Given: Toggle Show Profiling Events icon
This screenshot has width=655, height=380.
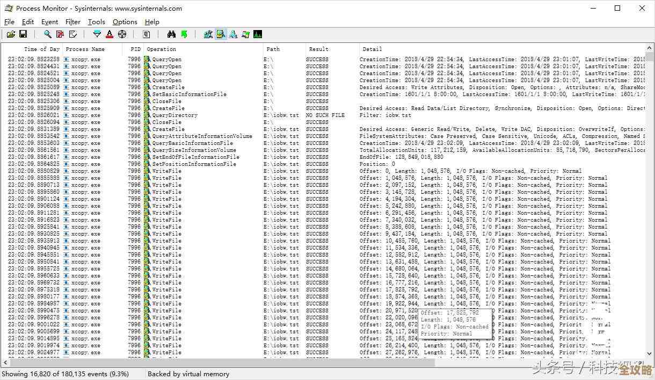Looking at the screenshot, I should pos(258,34).
